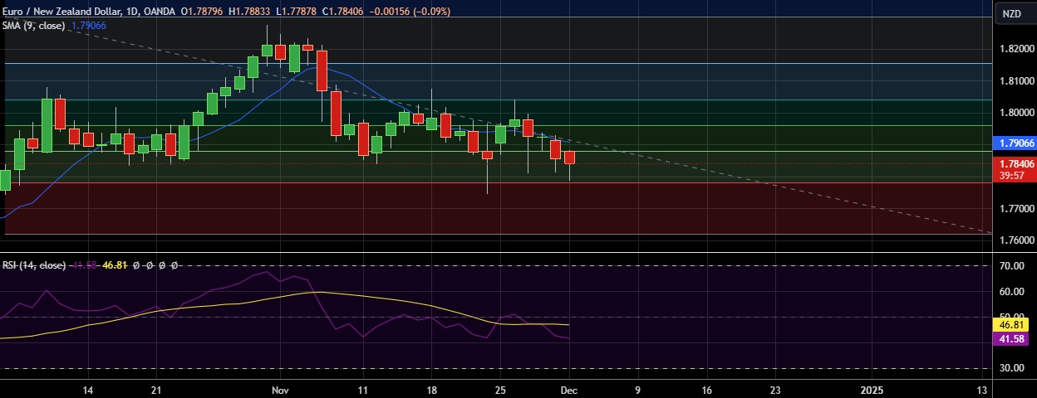Image resolution: width=1037 pixels, height=398 pixels.
Task: Click 1.80000 on the price axis
Action: pyautogui.click(x=1016, y=113)
